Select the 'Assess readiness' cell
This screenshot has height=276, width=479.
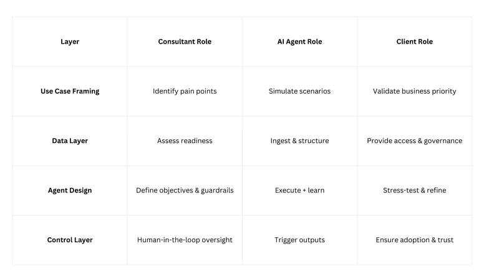185,140
